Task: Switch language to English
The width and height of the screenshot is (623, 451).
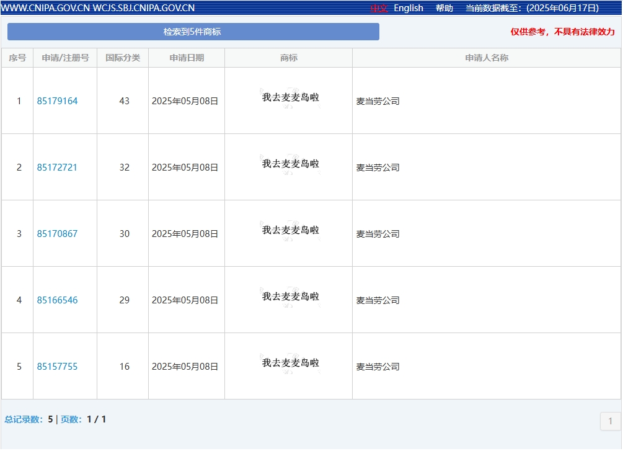Action: click(x=409, y=8)
